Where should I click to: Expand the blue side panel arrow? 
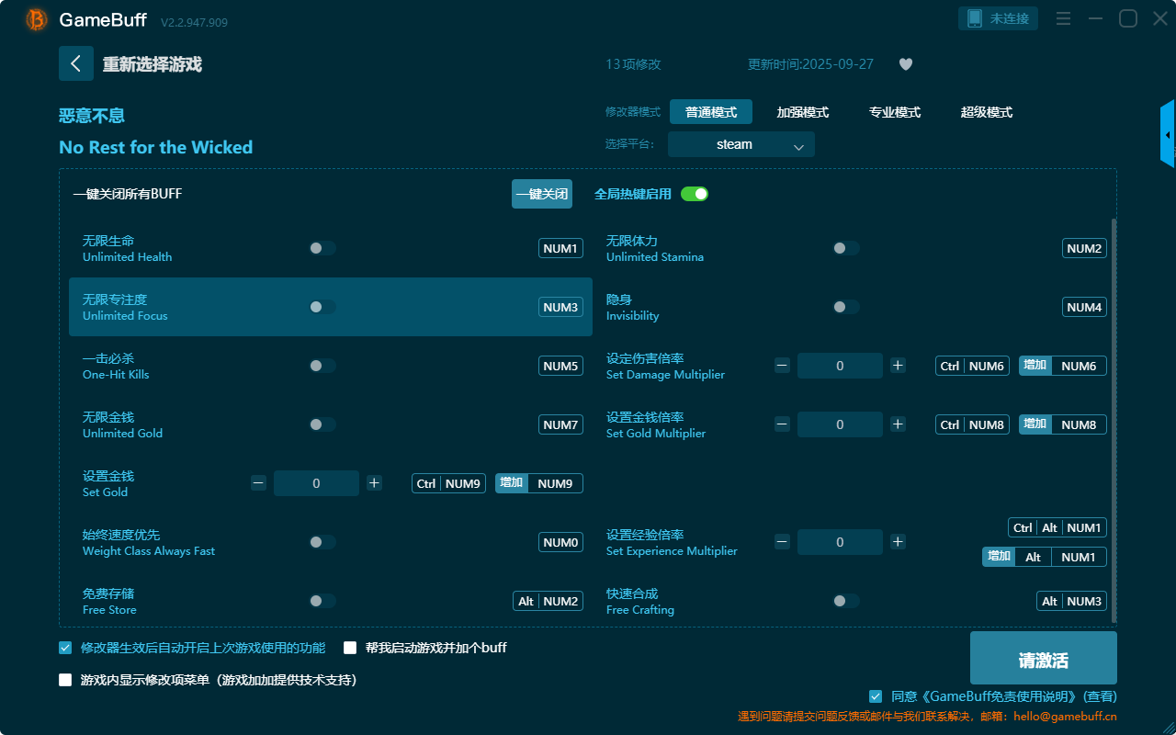[1168, 135]
